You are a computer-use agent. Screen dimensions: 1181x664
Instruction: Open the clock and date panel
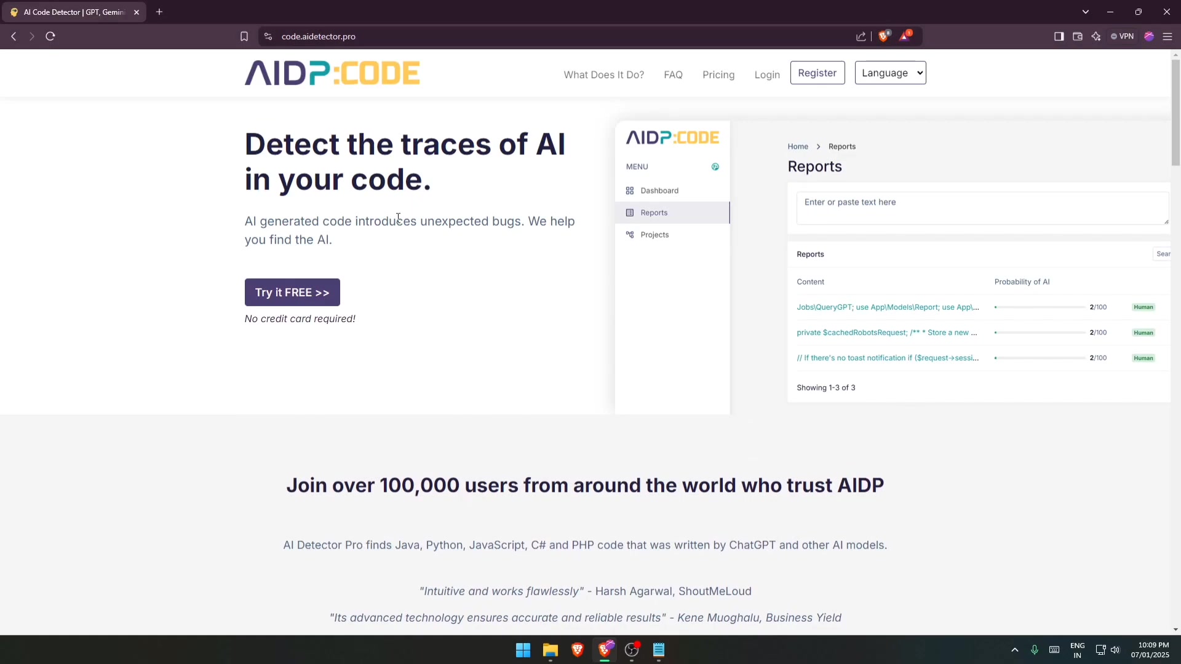click(x=1150, y=650)
